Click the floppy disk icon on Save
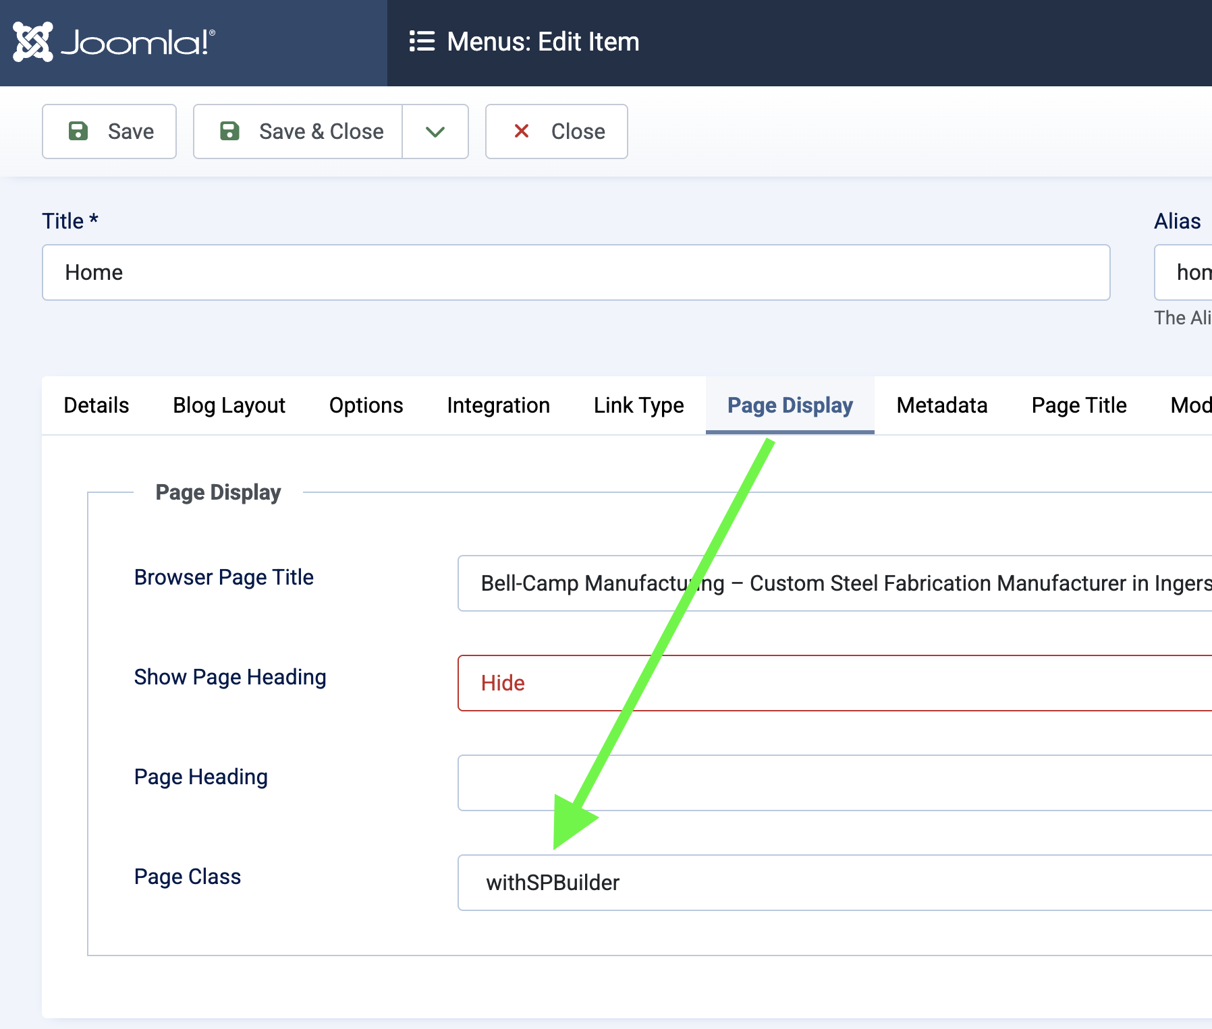Image resolution: width=1212 pixels, height=1029 pixels. pos(78,131)
